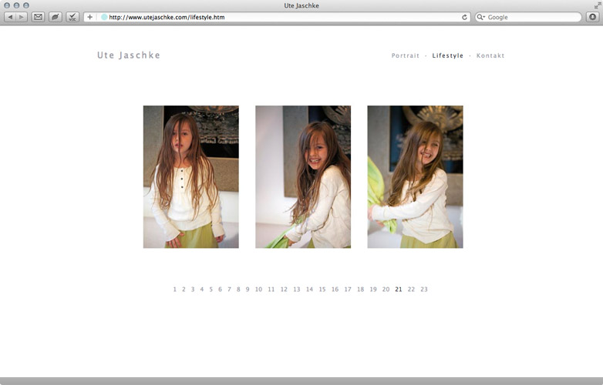Minimize the window with the middle traffic-light button
The height and width of the screenshot is (385, 603).
[x=16, y=5]
